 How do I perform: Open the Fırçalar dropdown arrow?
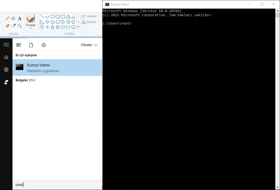pos(30,28)
